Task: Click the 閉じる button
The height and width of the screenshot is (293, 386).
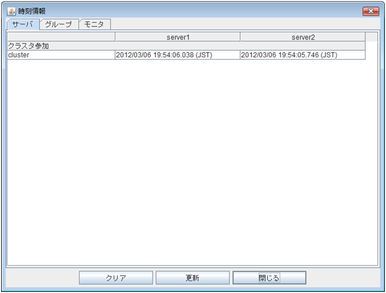Action: [x=269, y=278]
